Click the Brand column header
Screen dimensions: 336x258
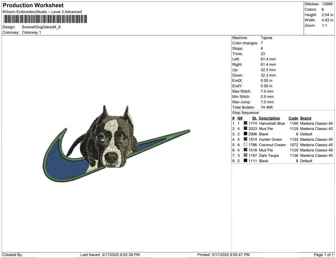[305, 118]
